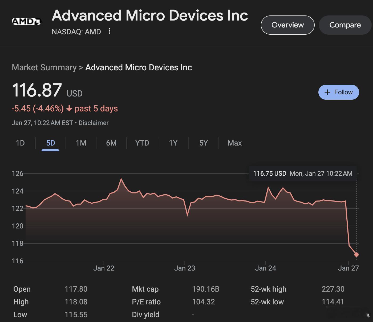Click the Jan 24 axis label
This screenshot has width=373, height=322.
pos(266,268)
